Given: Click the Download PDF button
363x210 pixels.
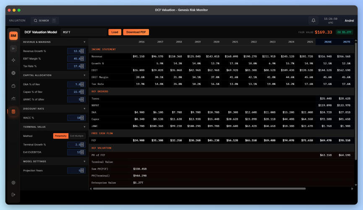Looking at the screenshot, I should click(x=136, y=32).
